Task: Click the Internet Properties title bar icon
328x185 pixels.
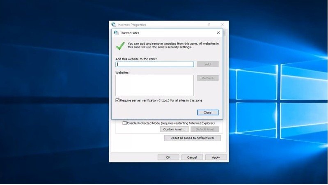Action: pyautogui.click(x=114, y=25)
